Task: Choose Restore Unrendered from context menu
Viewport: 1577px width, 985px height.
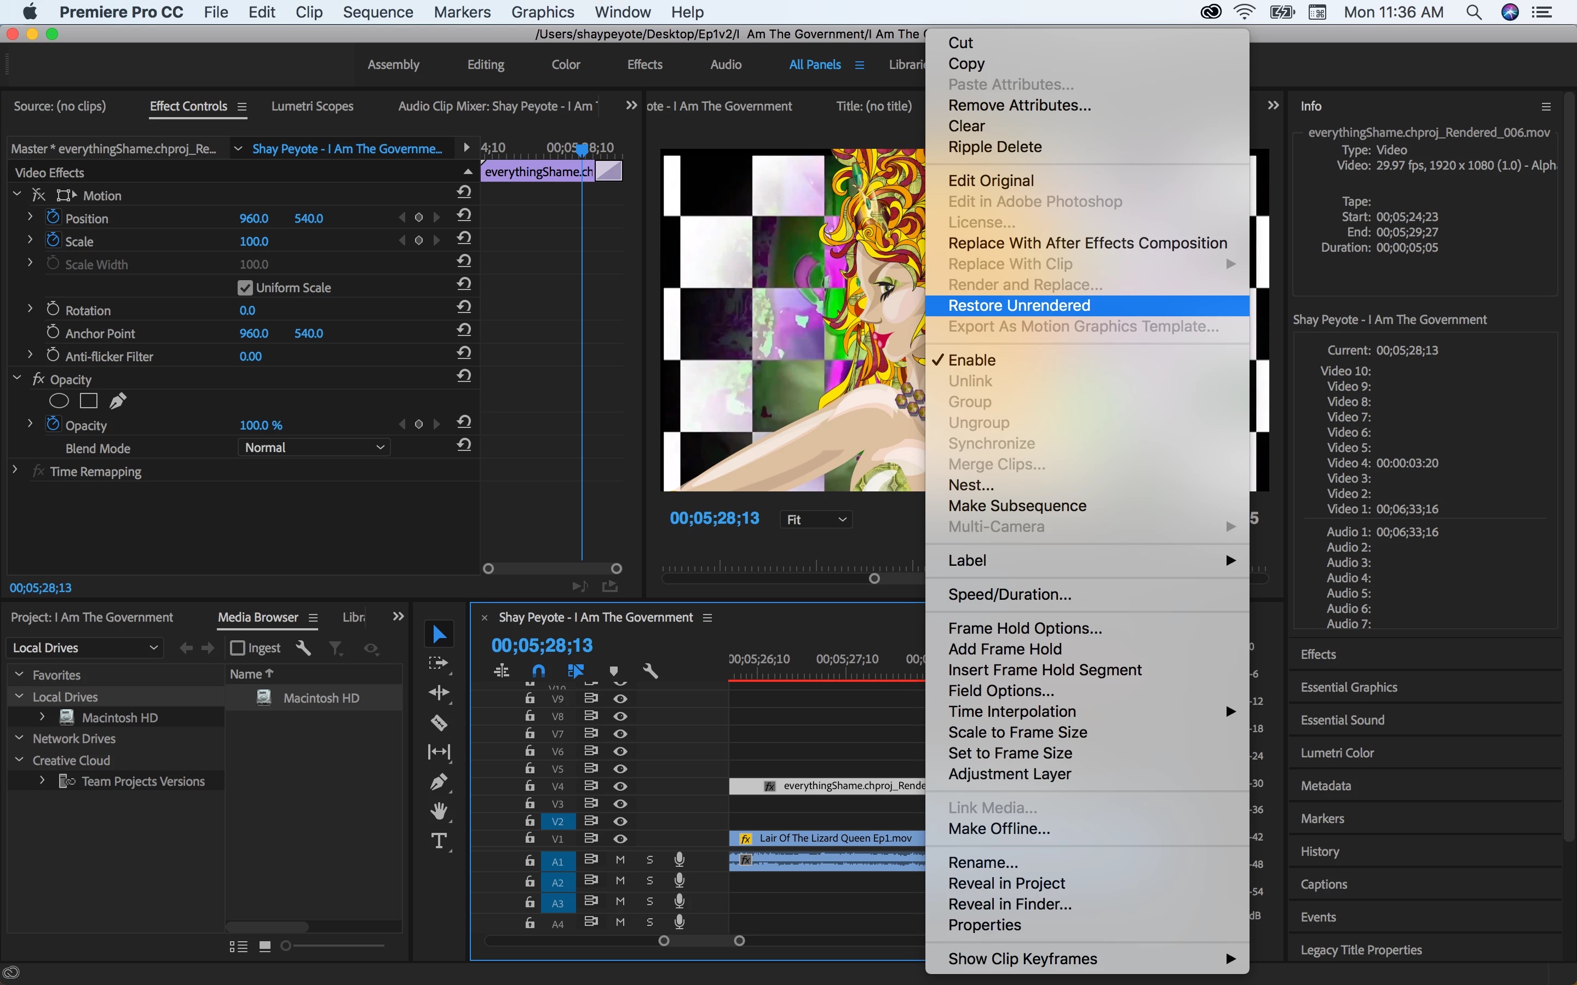Action: pyautogui.click(x=1087, y=305)
